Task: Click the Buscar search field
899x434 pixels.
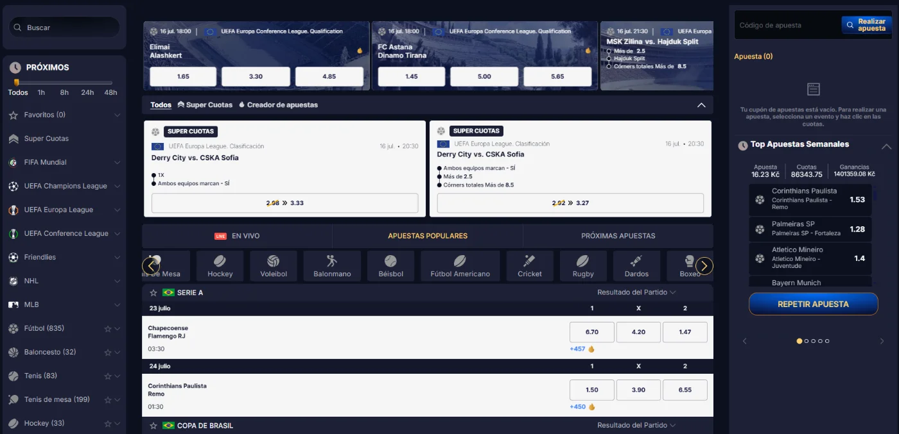Action: (x=64, y=28)
